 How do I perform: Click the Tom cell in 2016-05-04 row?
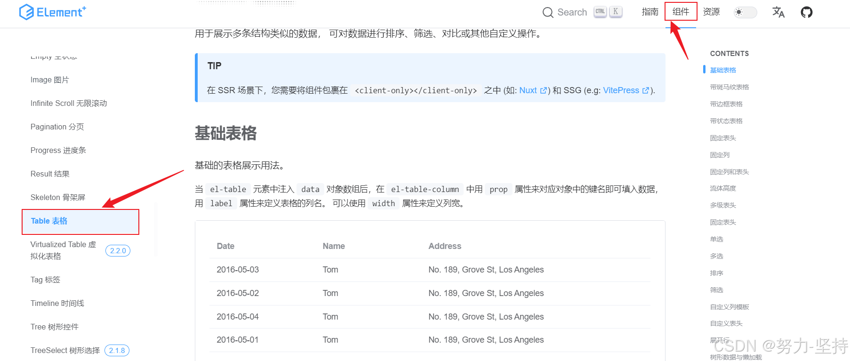330,317
